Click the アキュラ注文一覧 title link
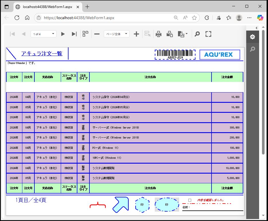The image size is (268, 221). tap(42, 54)
